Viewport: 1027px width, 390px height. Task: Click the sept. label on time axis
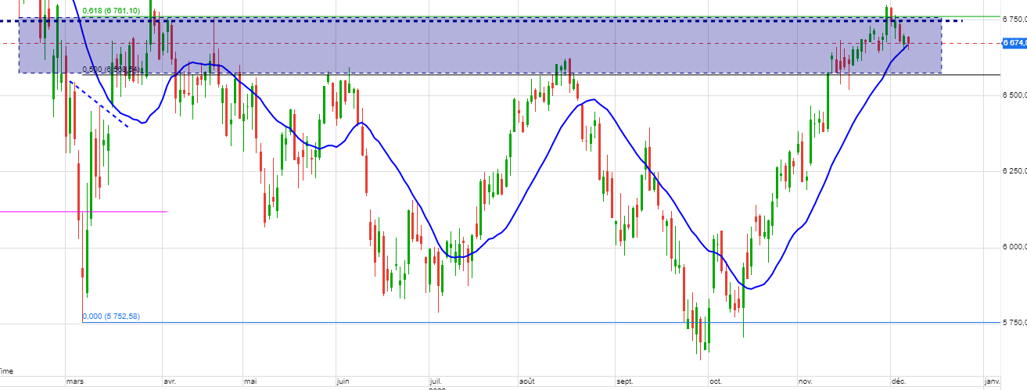click(624, 381)
